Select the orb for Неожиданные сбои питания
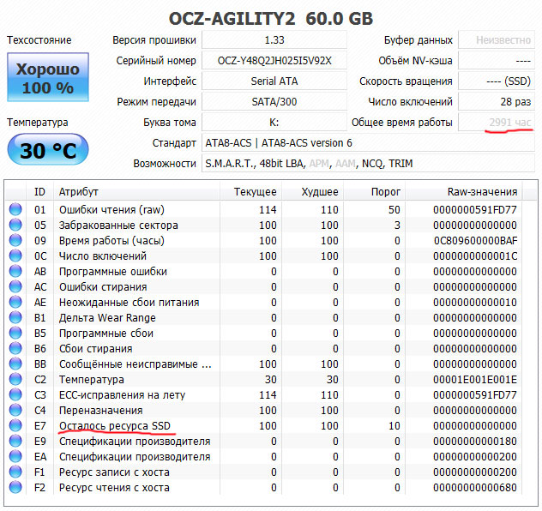 15,302
